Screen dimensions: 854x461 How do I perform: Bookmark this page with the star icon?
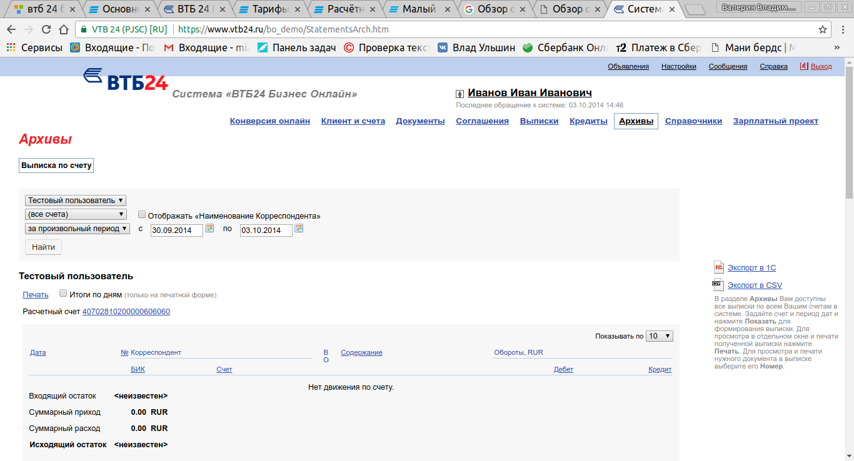[823, 29]
